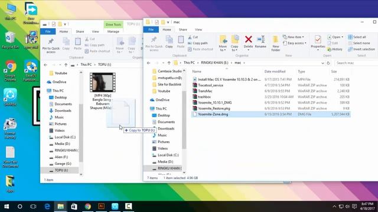Click Windows Start button
This screenshot has height=212, width=378.
(x=6, y=207)
